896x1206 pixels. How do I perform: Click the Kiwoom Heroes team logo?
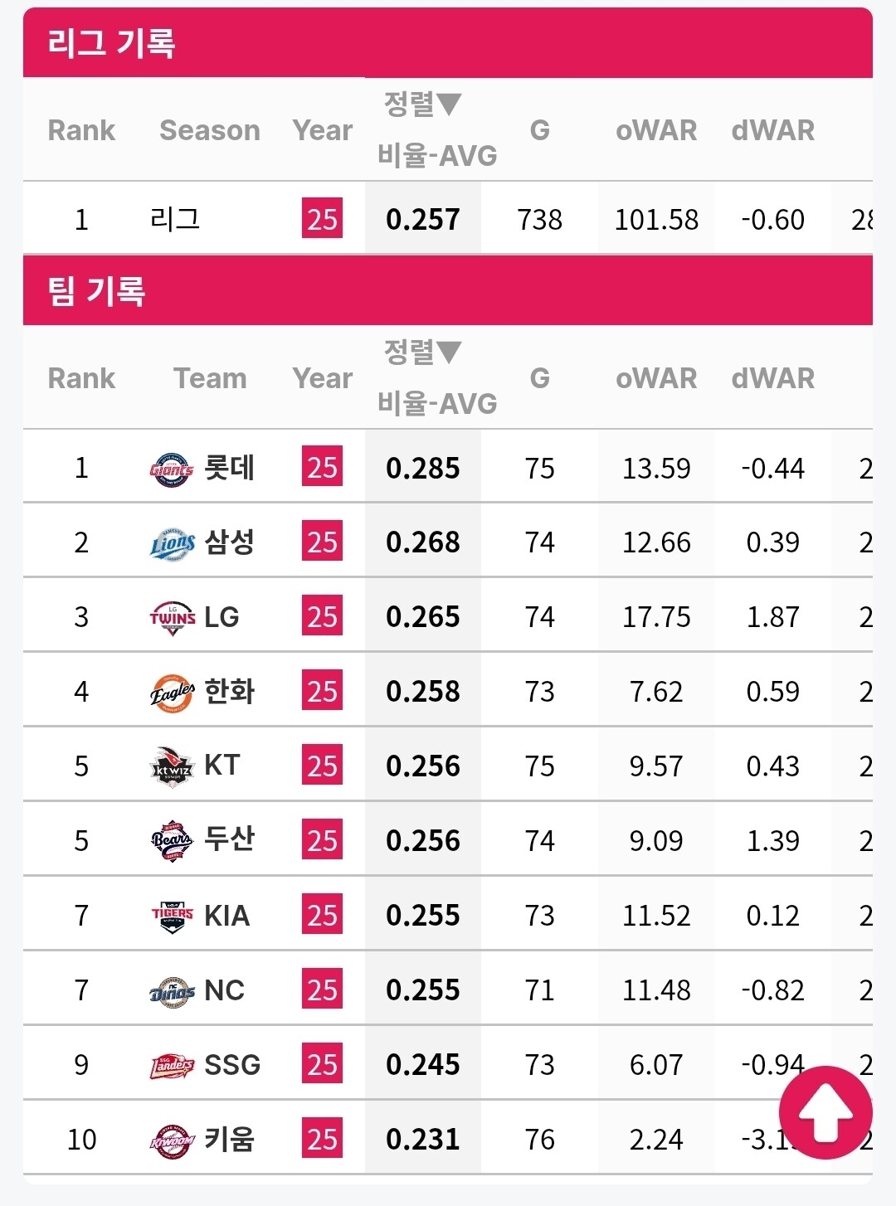(172, 1140)
